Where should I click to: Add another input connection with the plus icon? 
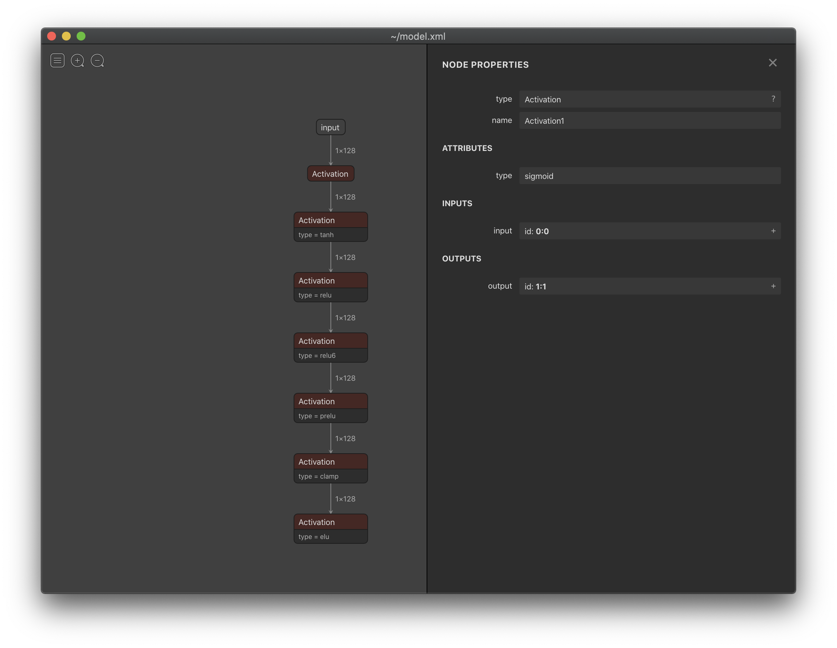point(773,231)
